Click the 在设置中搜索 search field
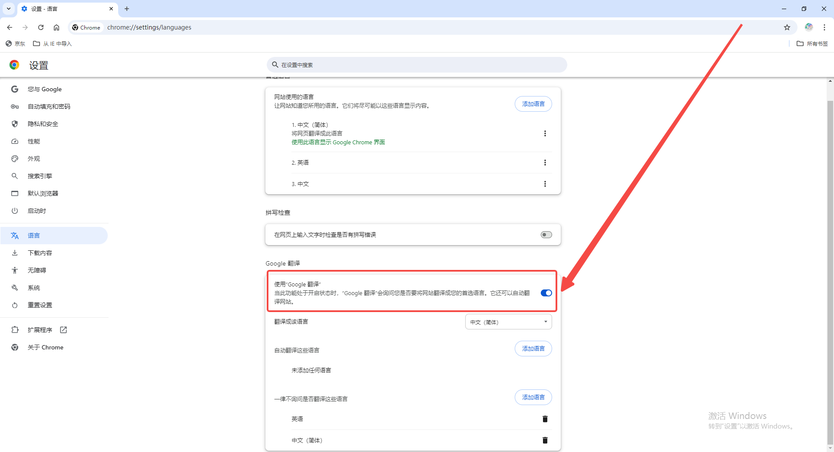 coord(417,65)
